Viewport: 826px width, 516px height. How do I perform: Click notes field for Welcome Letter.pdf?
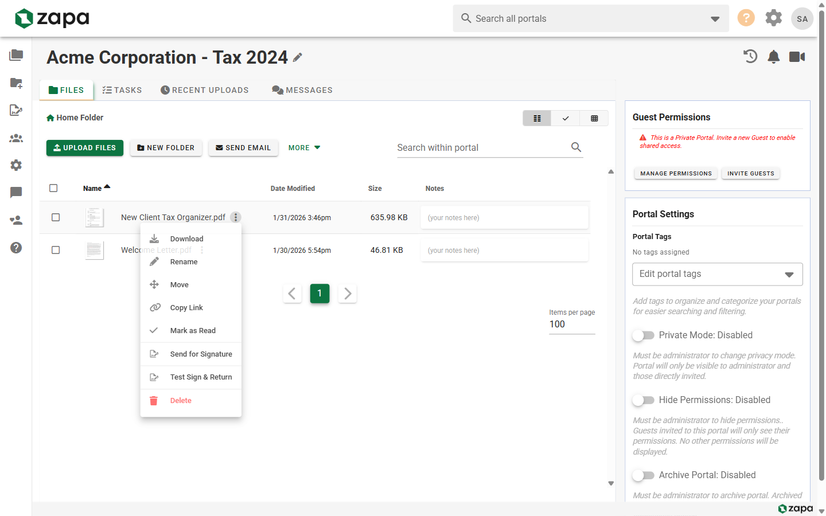[x=505, y=250]
